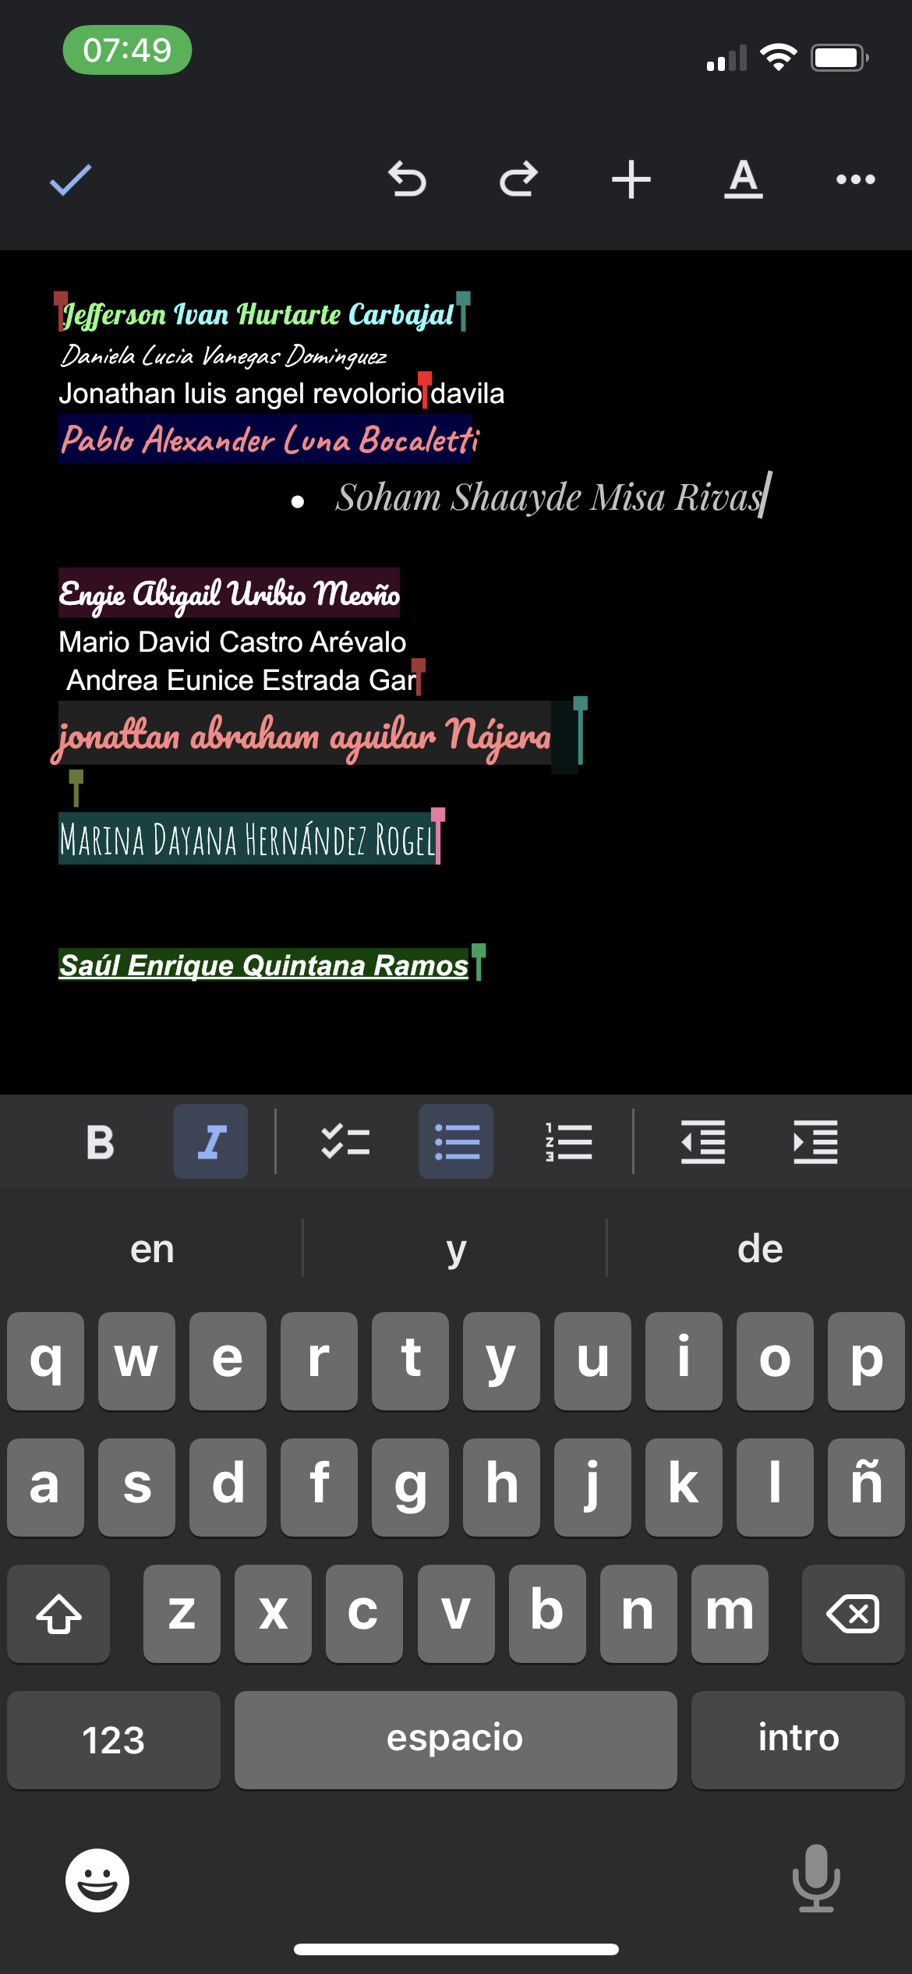Image resolution: width=912 pixels, height=1974 pixels.
Task: Tap the intro return key
Action: 798,1739
